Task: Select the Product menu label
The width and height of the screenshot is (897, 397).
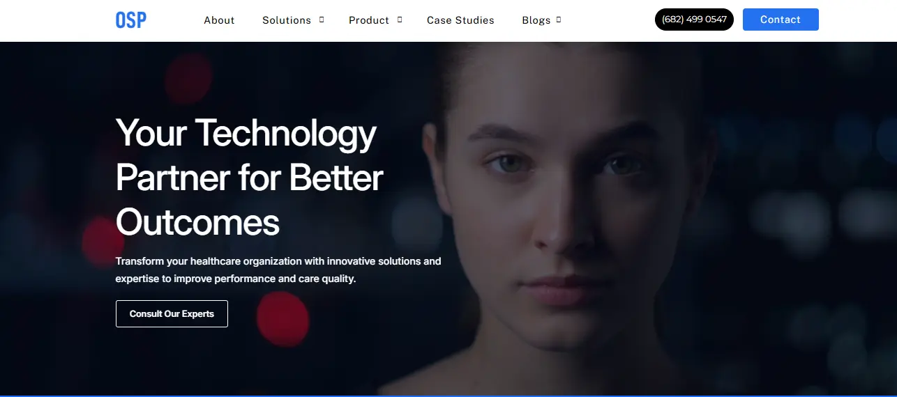Action: click(369, 20)
